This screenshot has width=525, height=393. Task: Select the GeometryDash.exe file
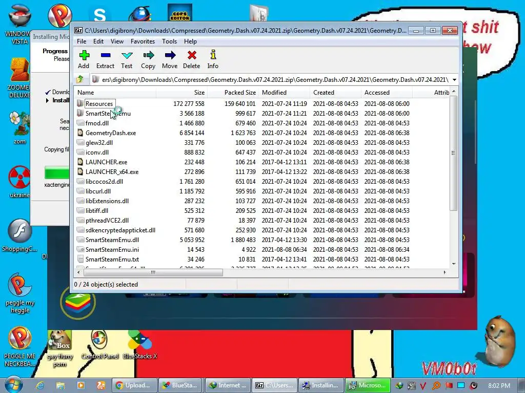click(x=111, y=133)
